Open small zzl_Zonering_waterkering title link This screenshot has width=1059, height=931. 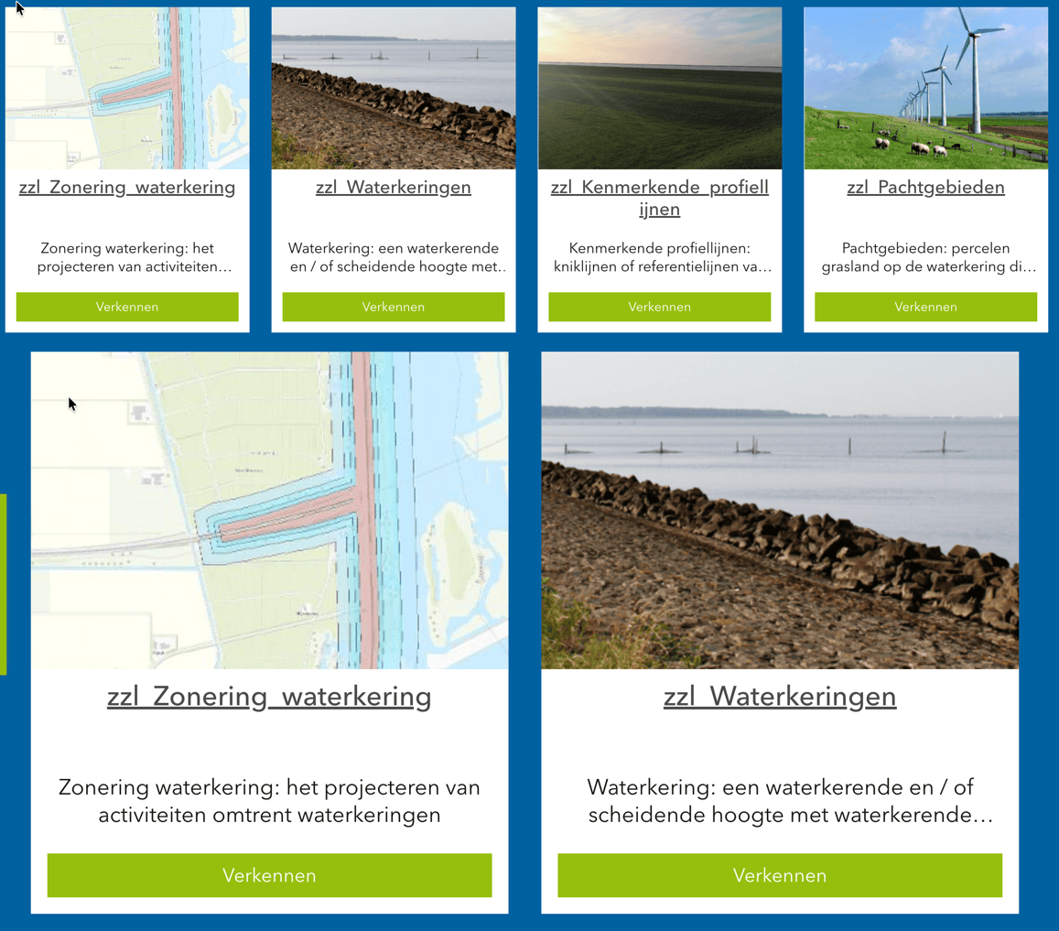tap(127, 188)
